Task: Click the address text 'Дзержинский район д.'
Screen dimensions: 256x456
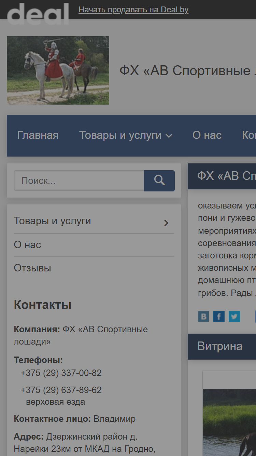Action: click(92, 437)
